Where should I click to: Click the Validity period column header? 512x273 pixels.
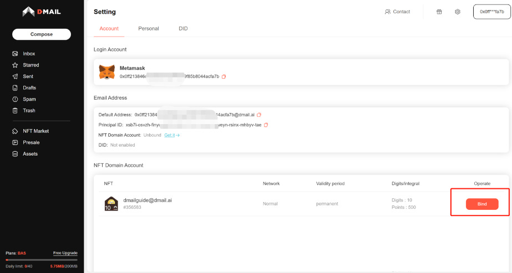pos(330,183)
